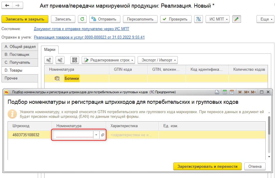Focus the Номенклатура input field

(x=74, y=135)
